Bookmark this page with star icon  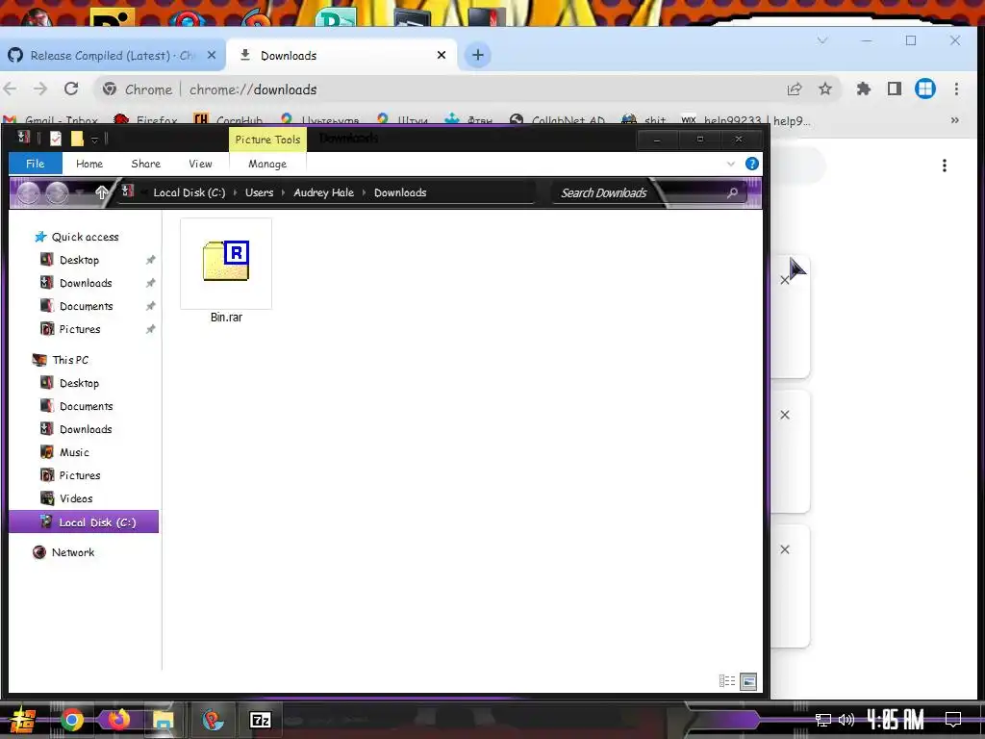825,89
